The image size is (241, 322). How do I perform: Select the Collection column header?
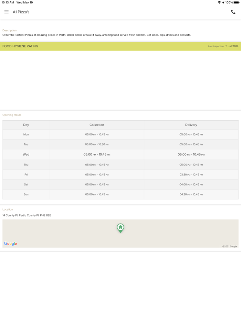(97, 125)
